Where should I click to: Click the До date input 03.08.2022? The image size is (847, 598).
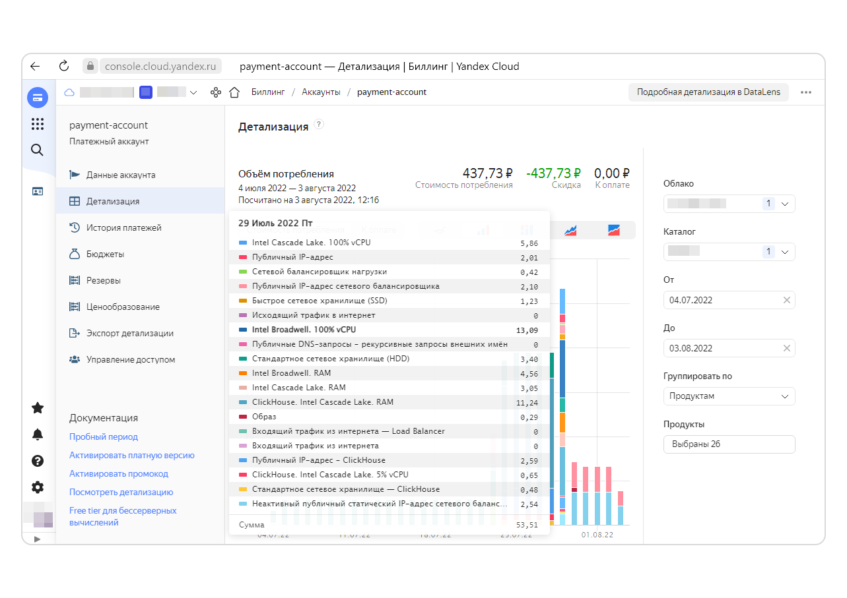click(729, 348)
